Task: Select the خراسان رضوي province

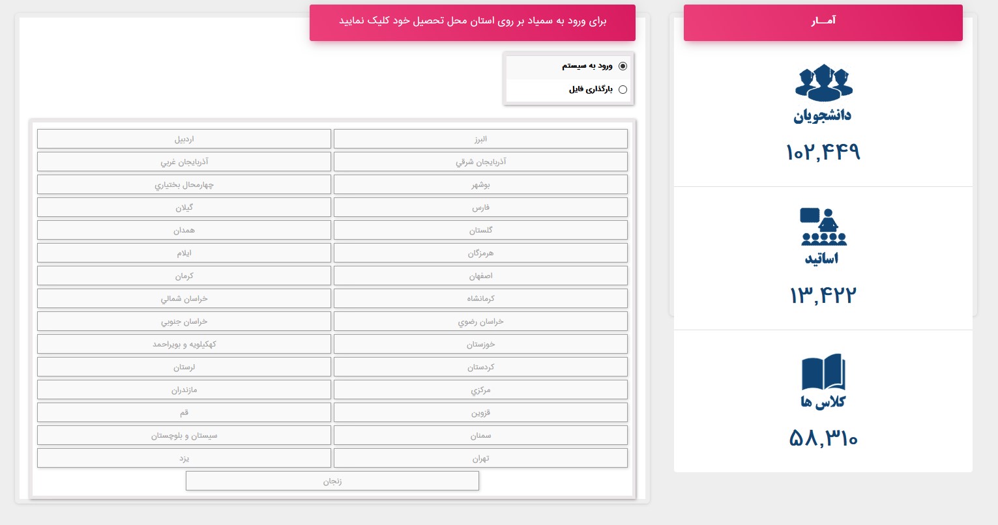Action: coord(480,321)
